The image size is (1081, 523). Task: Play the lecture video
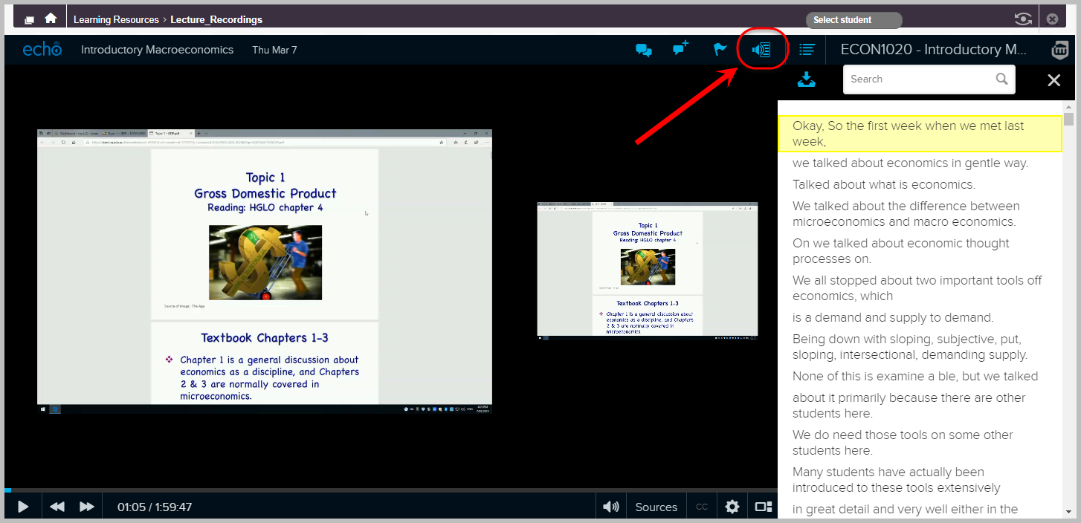coord(22,506)
